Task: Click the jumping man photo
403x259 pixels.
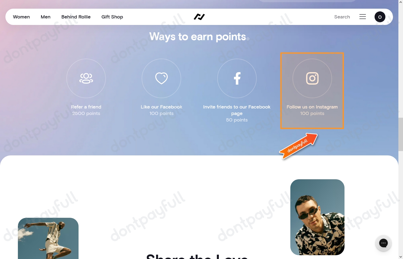Action: point(48,238)
